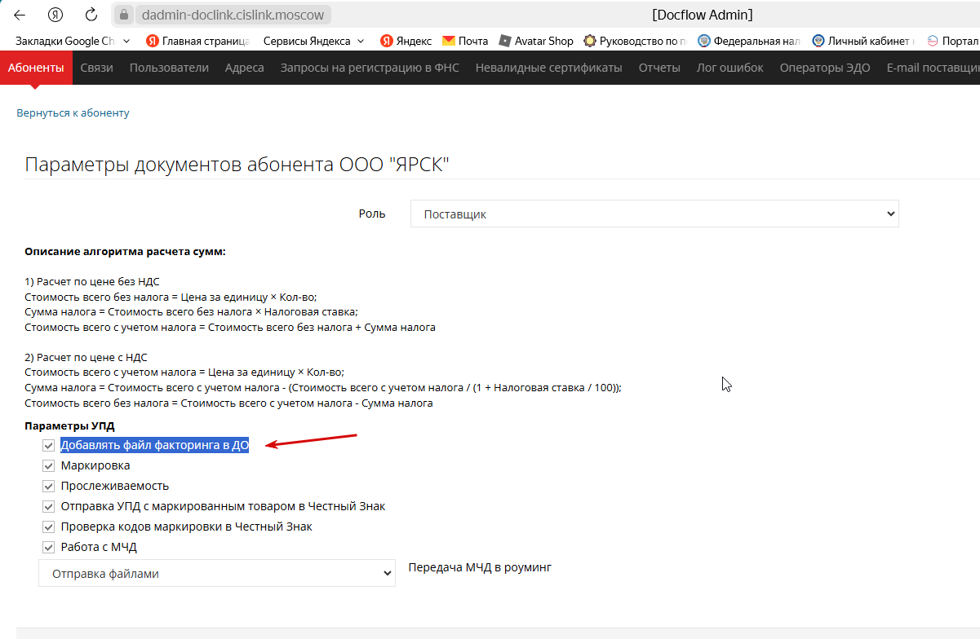Open the Лог ошибок tab
The image size is (980, 639).
pos(729,68)
